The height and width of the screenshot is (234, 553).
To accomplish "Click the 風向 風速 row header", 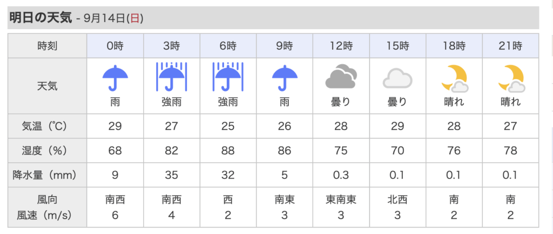I will coord(48,207).
